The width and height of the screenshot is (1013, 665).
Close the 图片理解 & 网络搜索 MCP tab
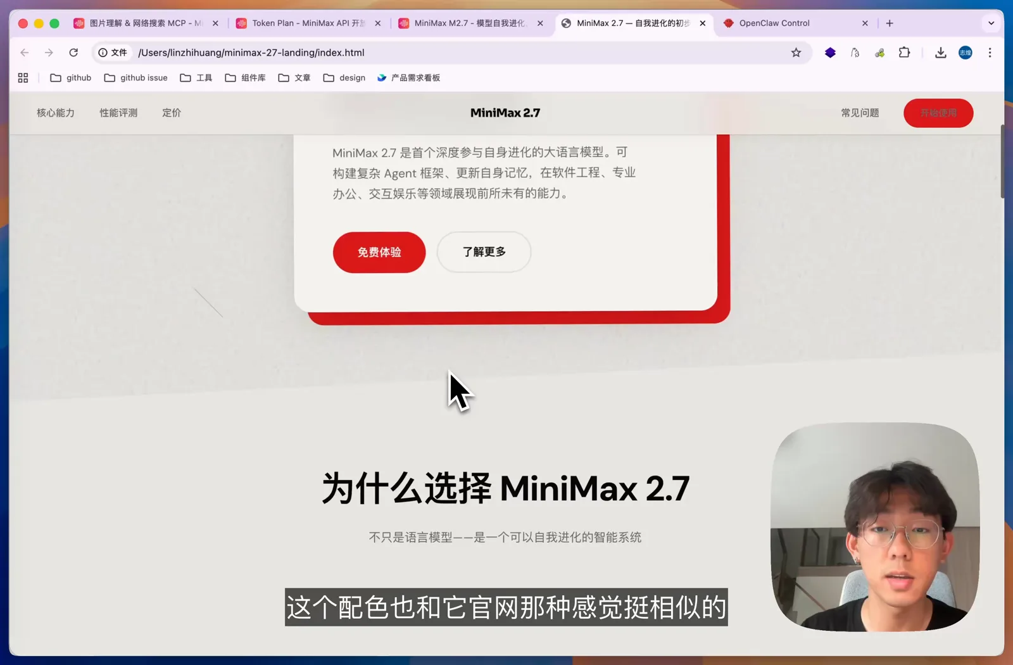215,23
